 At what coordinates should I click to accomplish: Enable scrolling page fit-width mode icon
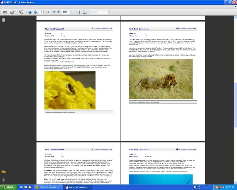pyautogui.click(x=79, y=12)
